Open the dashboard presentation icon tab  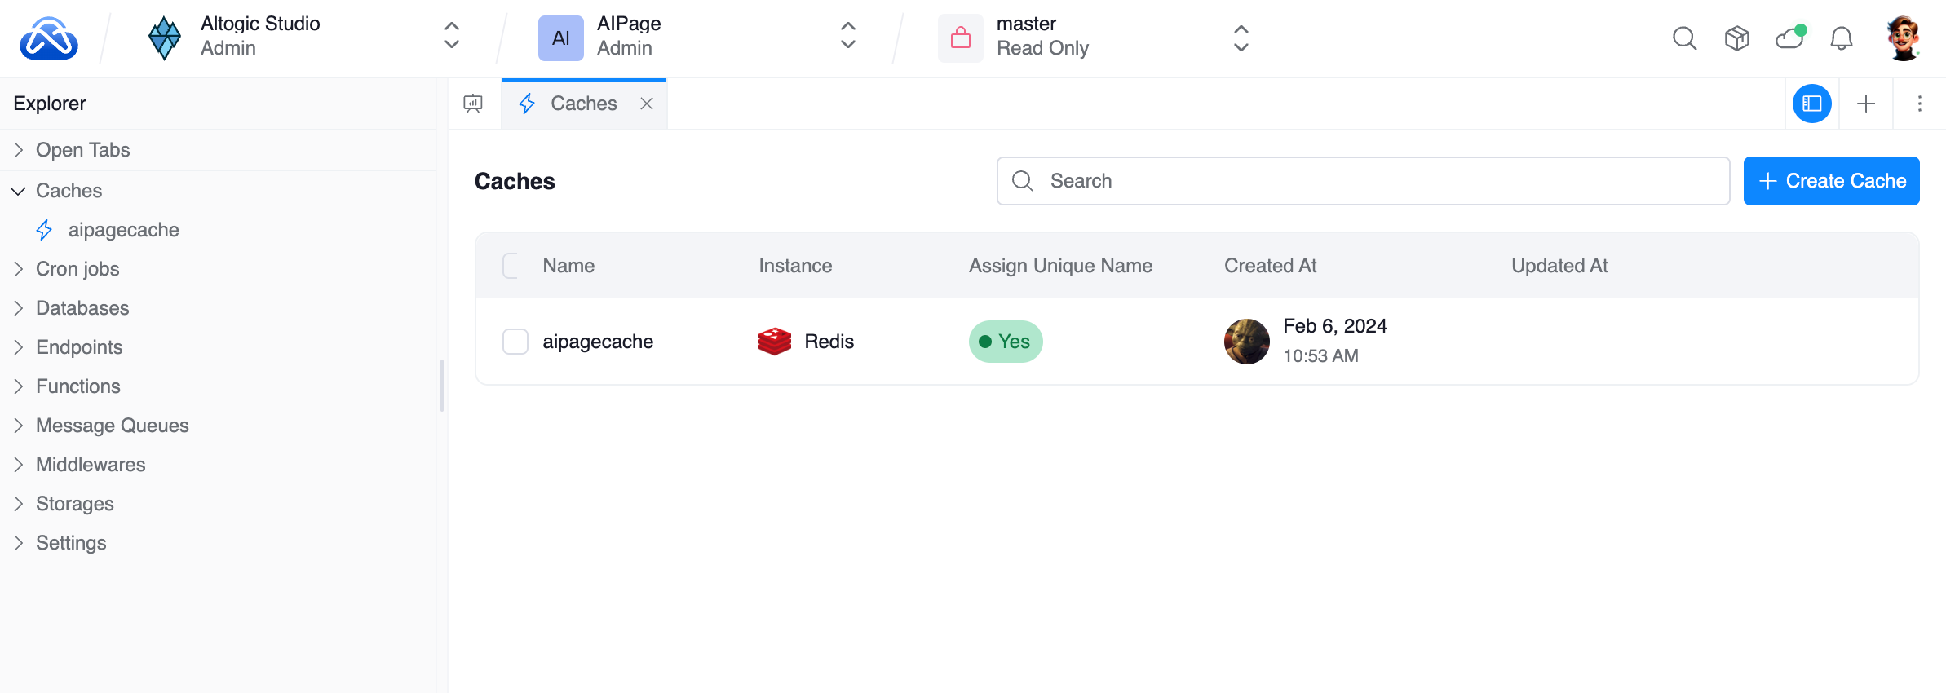click(473, 104)
